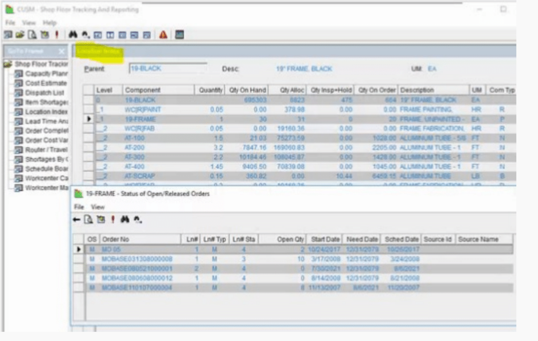Click the binoculars Find icon in main toolbar
Image resolution: width=538 pixels, height=341 pixels.
point(73,34)
